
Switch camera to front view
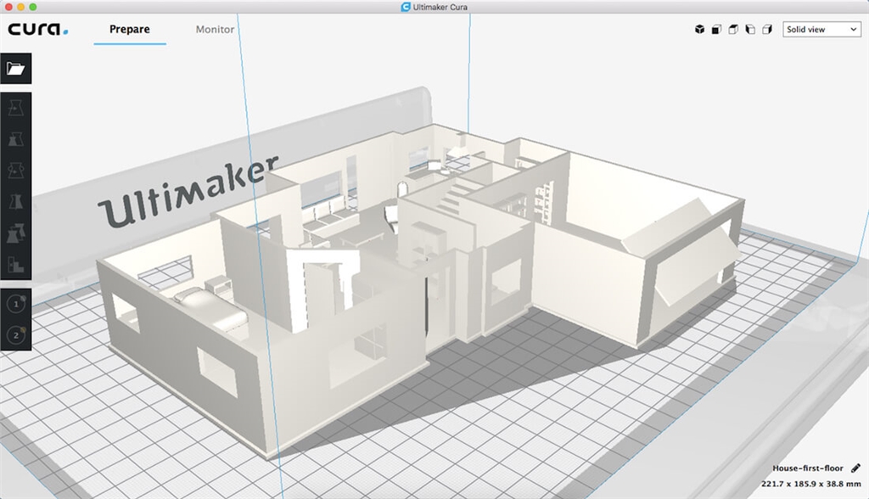pyautogui.click(x=717, y=30)
